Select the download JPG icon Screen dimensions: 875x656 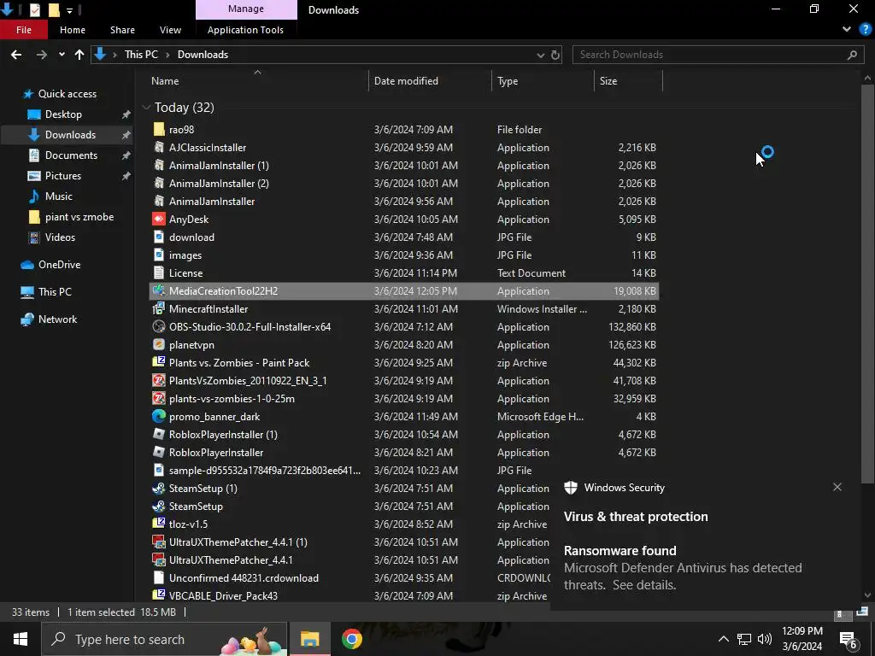click(x=159, y=237)
